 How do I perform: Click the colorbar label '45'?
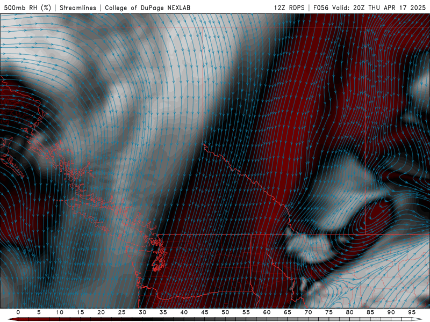click(x=205, y=312)
